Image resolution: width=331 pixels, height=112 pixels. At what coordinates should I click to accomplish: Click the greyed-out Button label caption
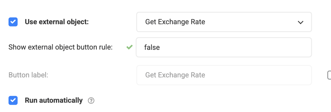(x=28, y=75)
